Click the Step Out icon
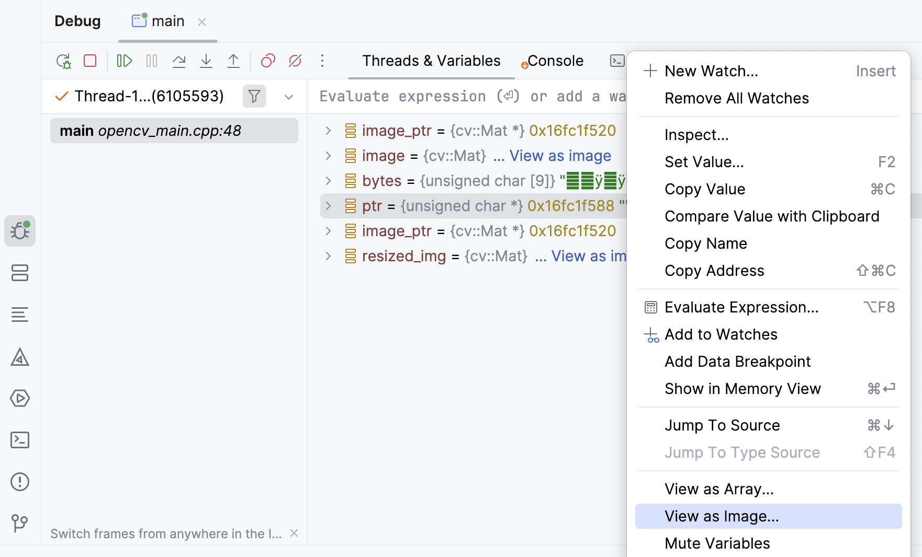 pyautogui.click(x=233, y=61)
